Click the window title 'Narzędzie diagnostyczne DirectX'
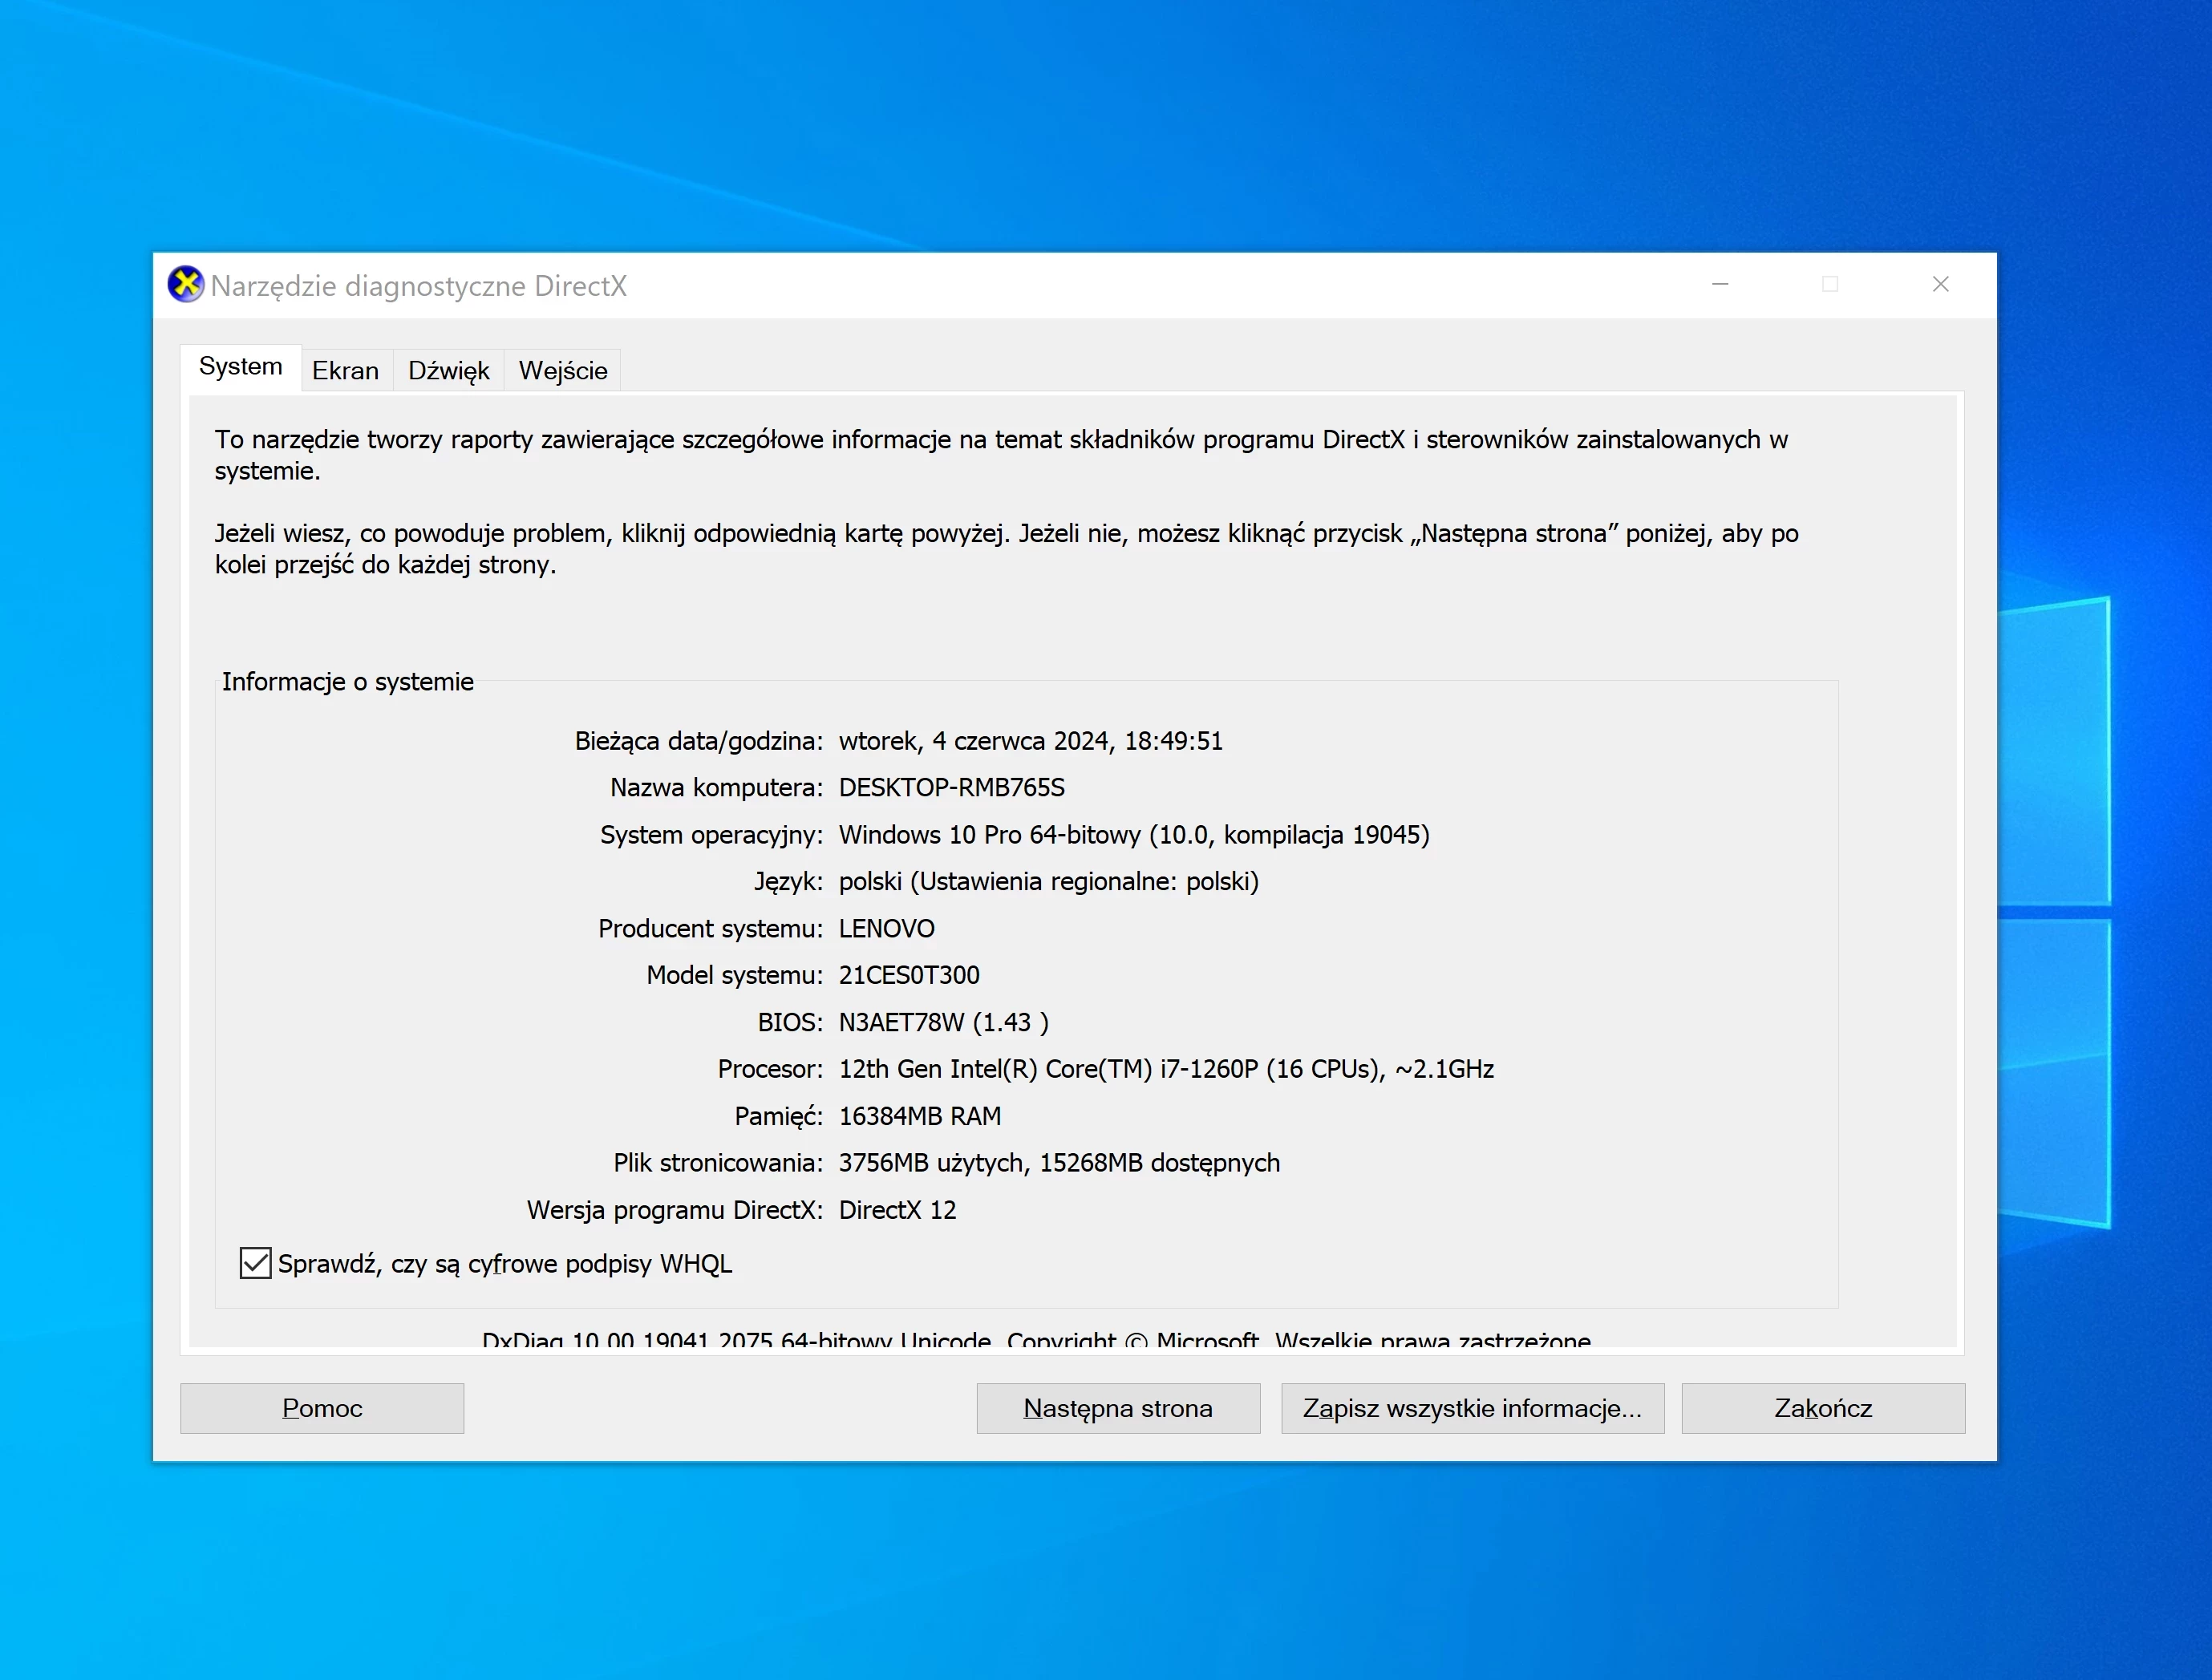The image size is (2212, 1680). tap(419, 286)
